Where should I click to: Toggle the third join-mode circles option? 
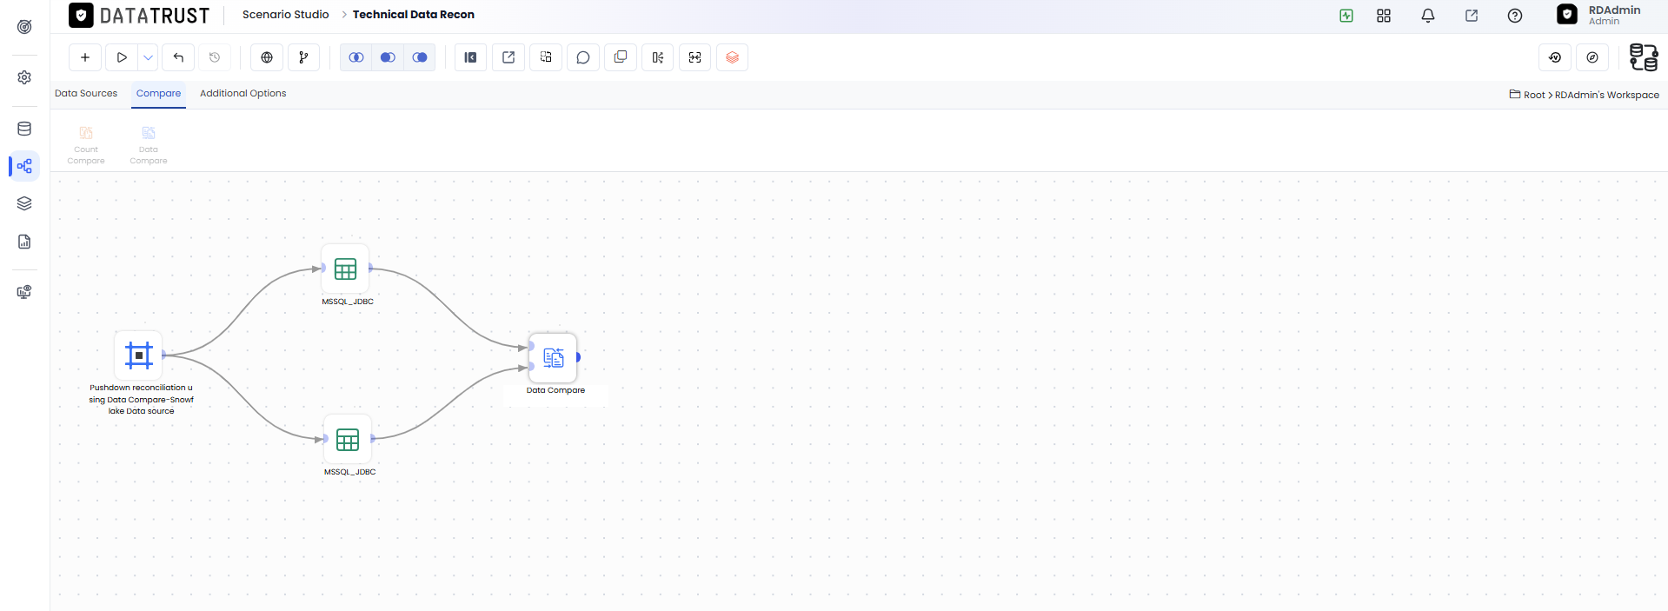coord(420,57)
